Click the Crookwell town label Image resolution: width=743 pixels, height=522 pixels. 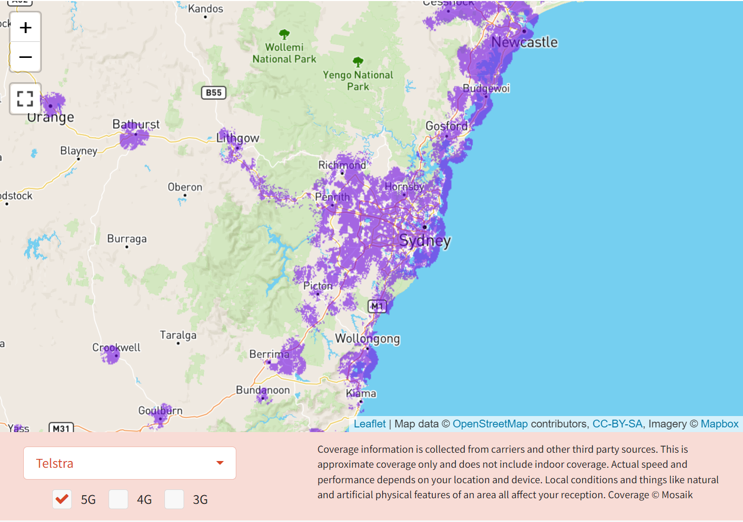(x=116, y=348)
